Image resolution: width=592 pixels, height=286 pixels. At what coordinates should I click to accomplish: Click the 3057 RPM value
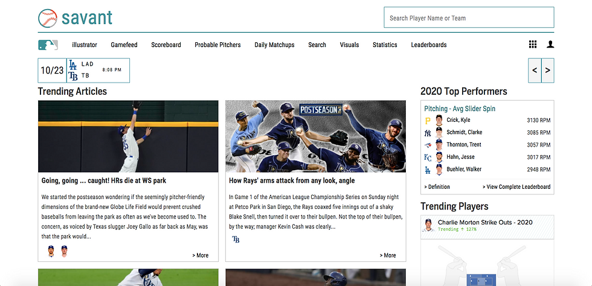coord(539,145)
